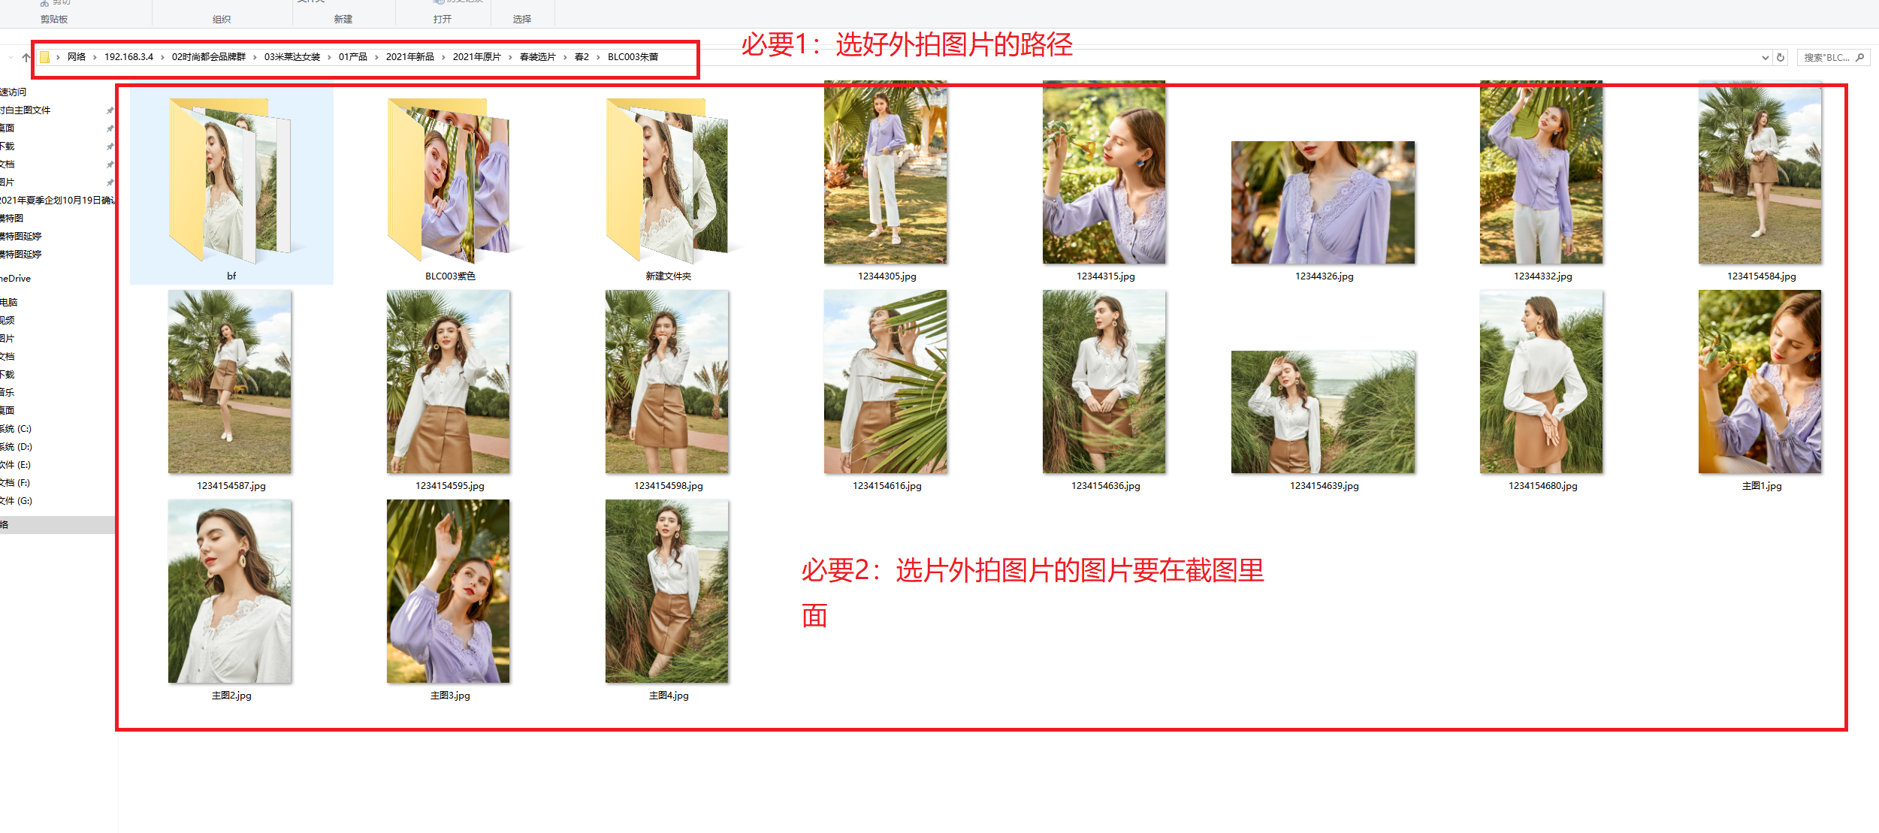Click in the 搜索 BLC search box
The image size is (1879, 833).
point(1826,57)
